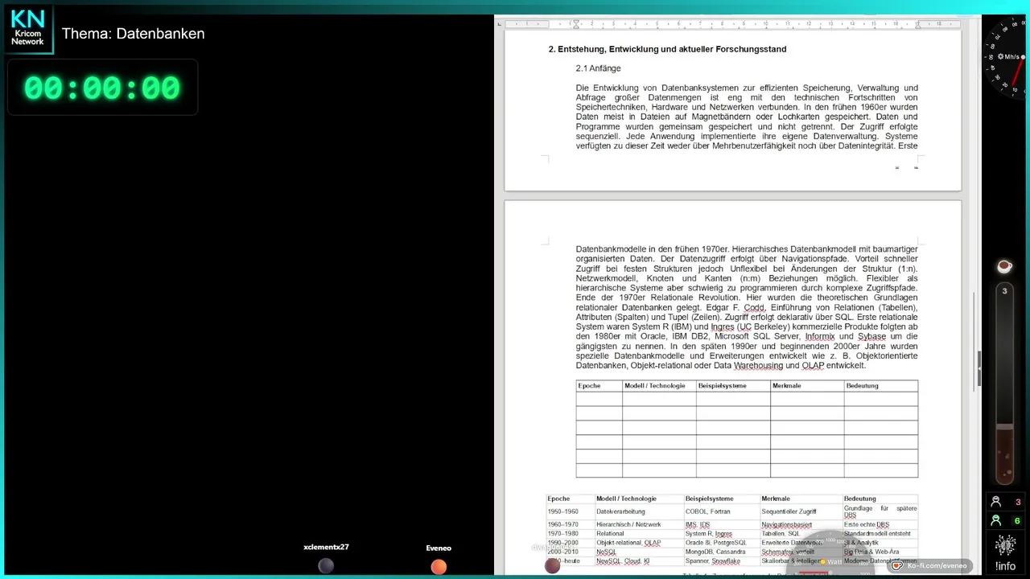Click the pink viewer count person icon
The image size is (1030, 579).
coord(995,502)
